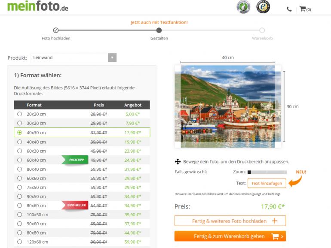Click the empty Warenkorb step circle
The height and width of the screenshot is (248, 331).
262,30
